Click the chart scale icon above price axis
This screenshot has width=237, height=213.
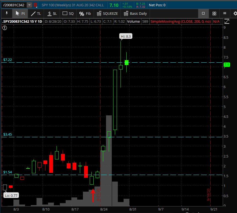click(x=227, y=21)
